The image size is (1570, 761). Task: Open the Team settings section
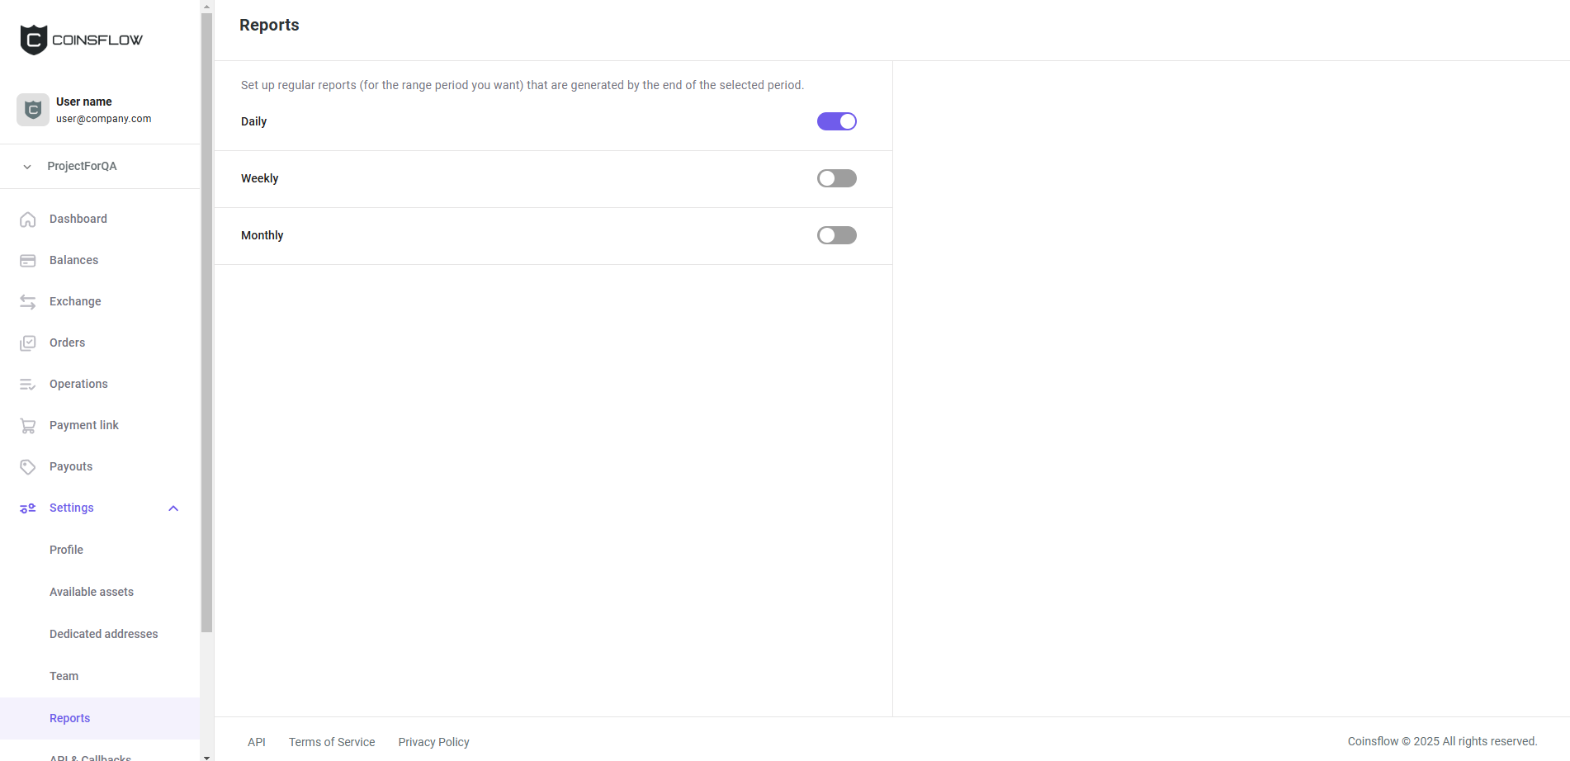(64, 676)
